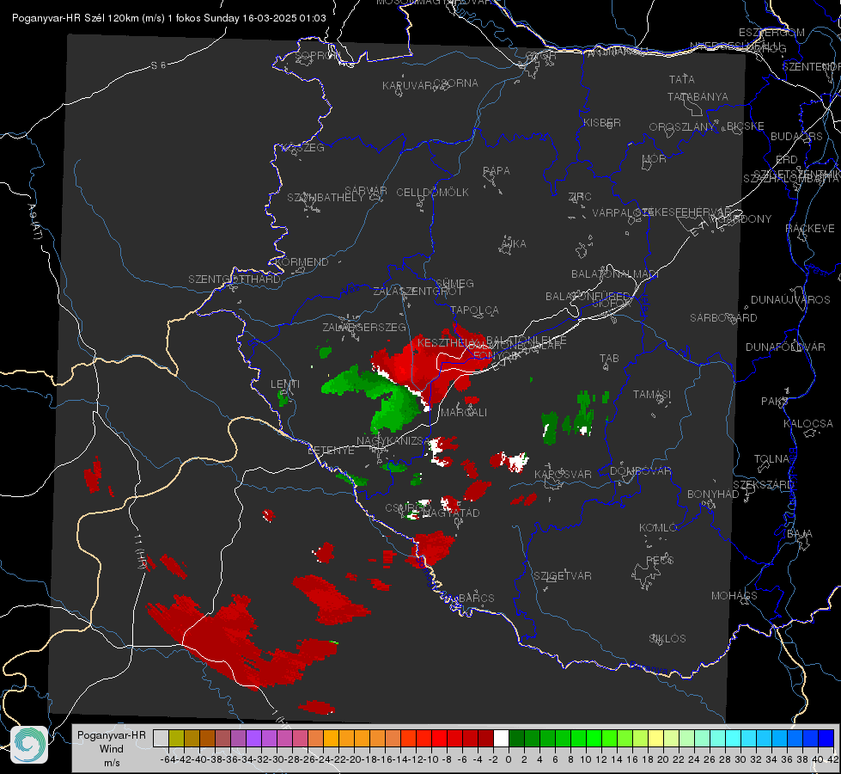Viewport: 841px width, 774px height.
Task: Pick the deep blue last legend swatch
Action: point(826,739)
